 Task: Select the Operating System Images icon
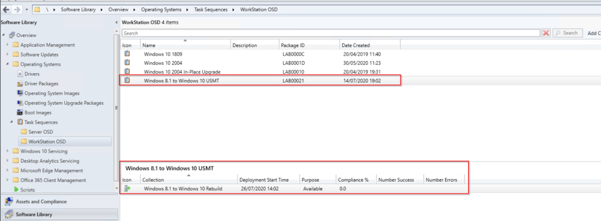pyautogui.click(x=20, y=93)
